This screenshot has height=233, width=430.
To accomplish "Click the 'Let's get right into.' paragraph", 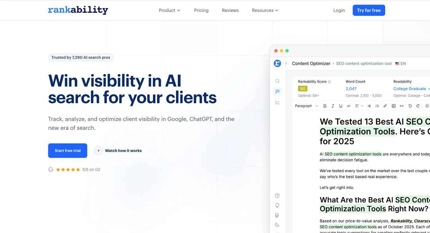I will (337, 188).
